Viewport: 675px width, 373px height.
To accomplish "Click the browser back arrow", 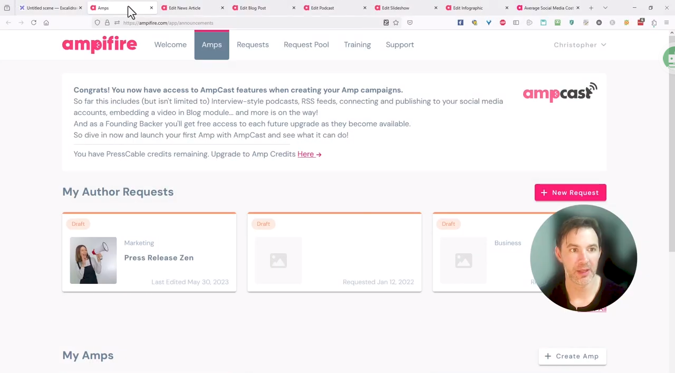I will pyautogui.click(x=8, y=23).
